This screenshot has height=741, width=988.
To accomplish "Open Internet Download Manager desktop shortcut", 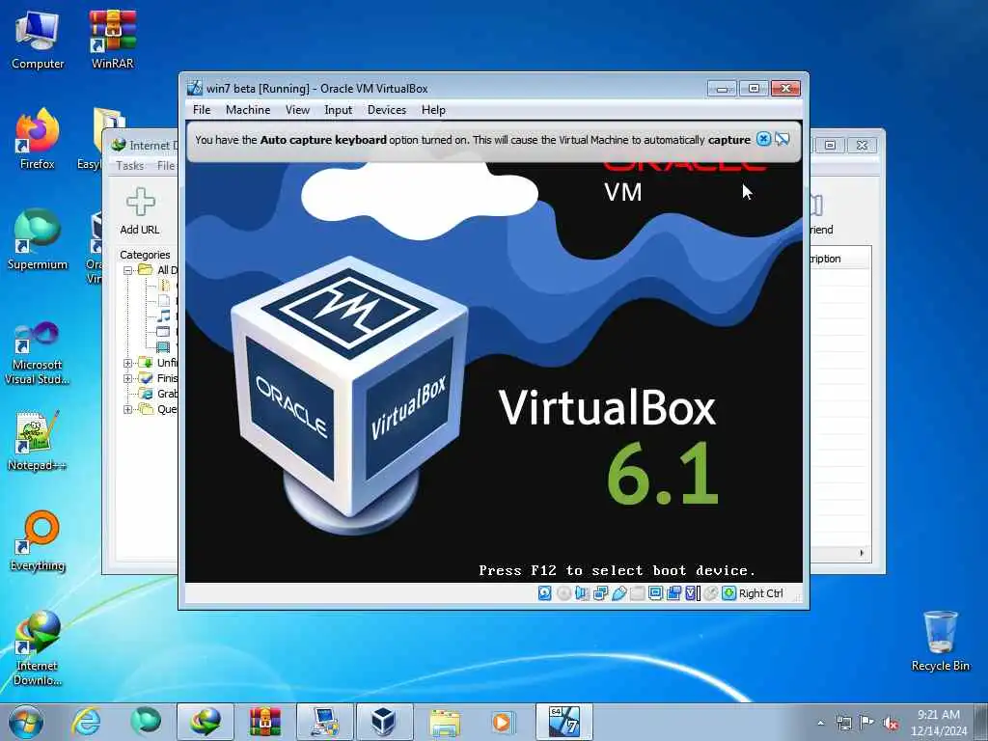I will point(38,648).
